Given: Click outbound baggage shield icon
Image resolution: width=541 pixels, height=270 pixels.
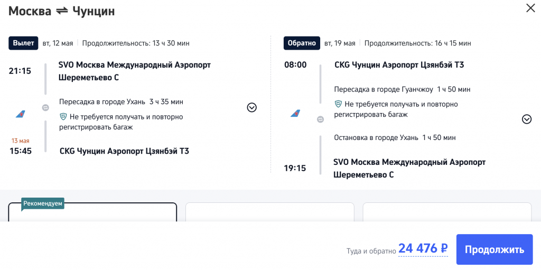Looking at the screenshot, I should pos(63,117).
